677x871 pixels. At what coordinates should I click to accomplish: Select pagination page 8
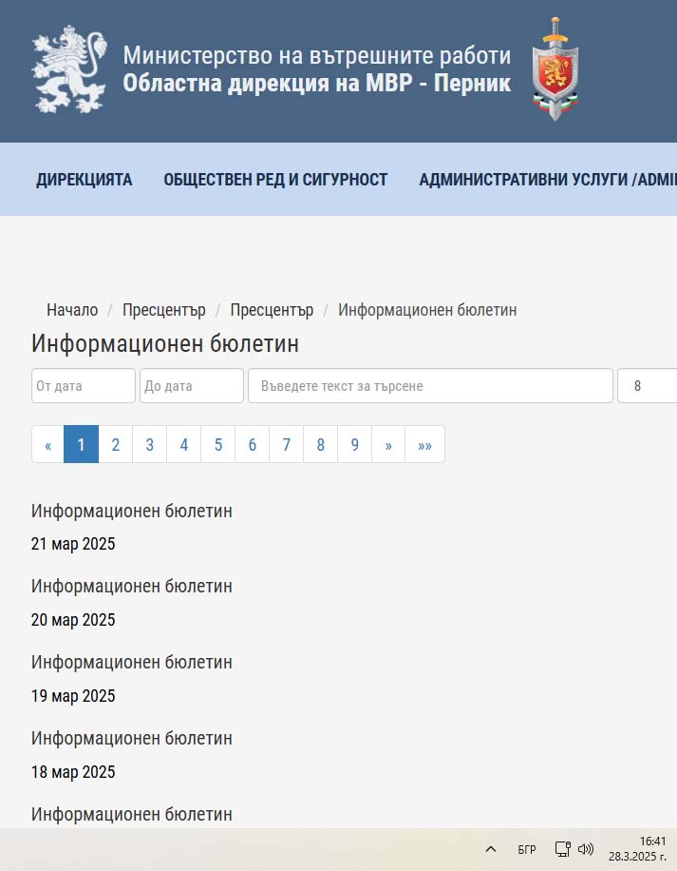coord(321,444)
